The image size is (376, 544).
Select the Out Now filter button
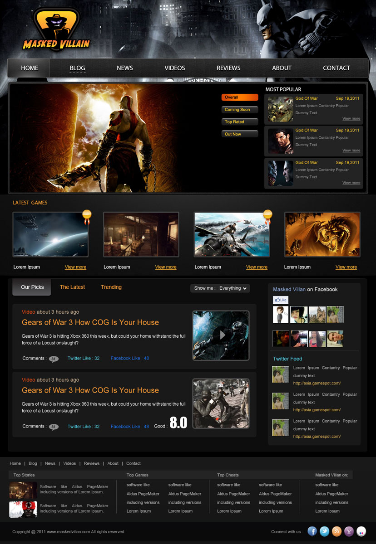pos(240,134)
